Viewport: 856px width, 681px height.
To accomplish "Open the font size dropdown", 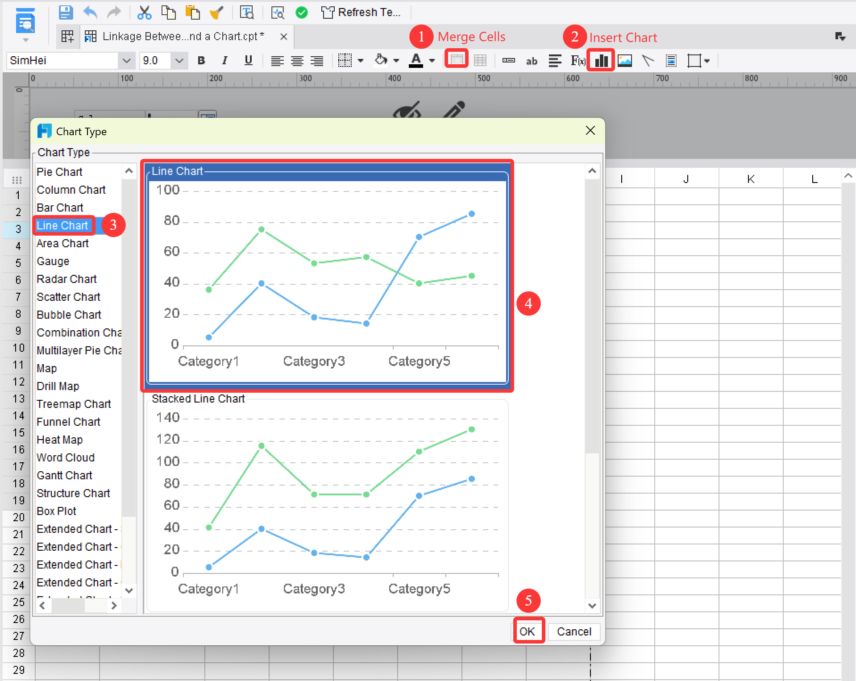I will (x=179, y=60).
